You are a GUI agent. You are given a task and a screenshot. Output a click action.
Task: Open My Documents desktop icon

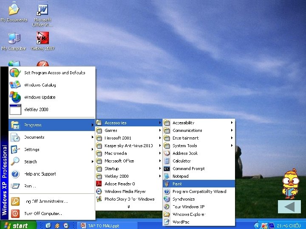(14, 12)
